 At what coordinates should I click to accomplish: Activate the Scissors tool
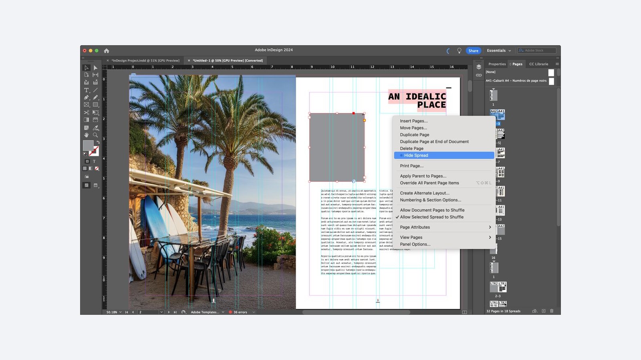coord(86,112)
